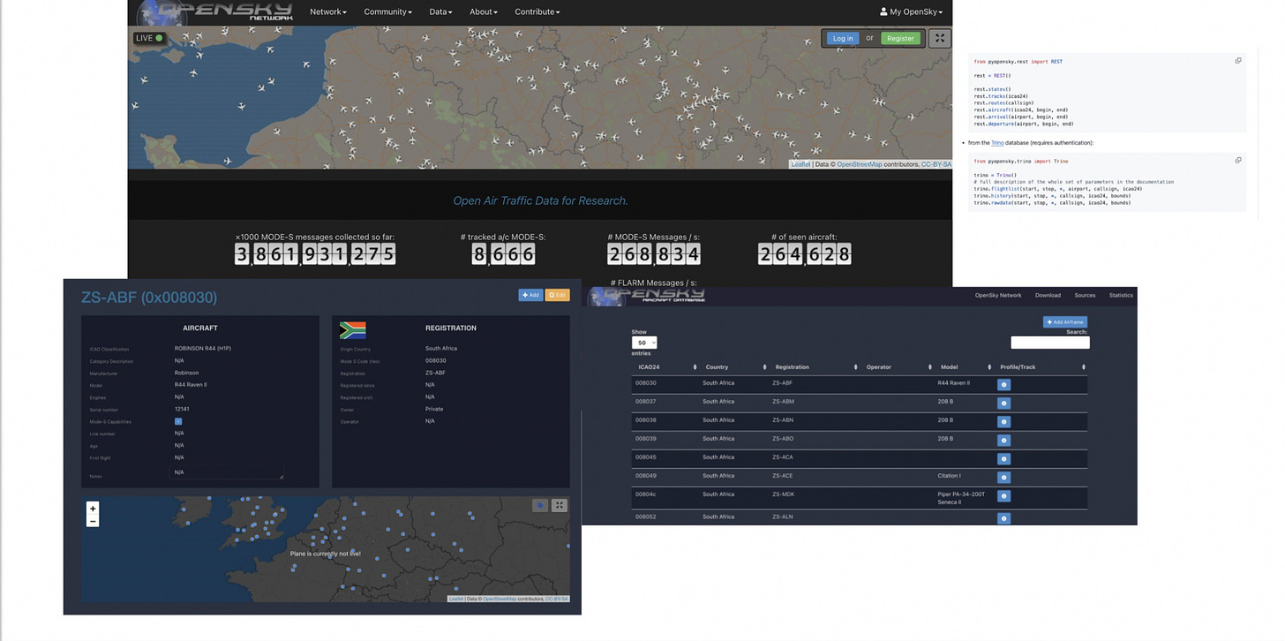1285x641 pixels.
Task: Sort table by Profile/Track column
Action: 1041,366
